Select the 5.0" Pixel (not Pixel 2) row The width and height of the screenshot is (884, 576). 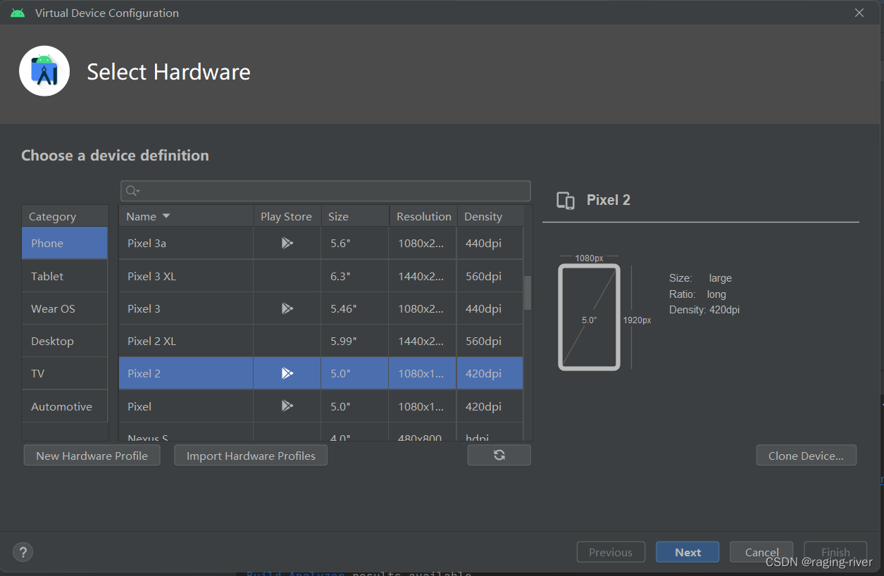point(320,406)
